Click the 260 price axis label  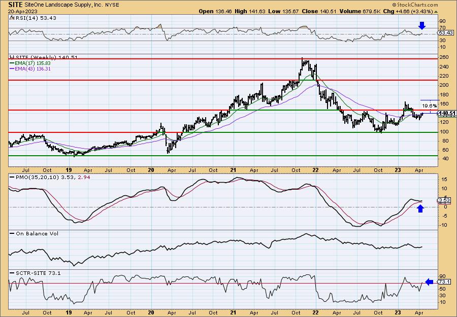(x=444, y=57)
